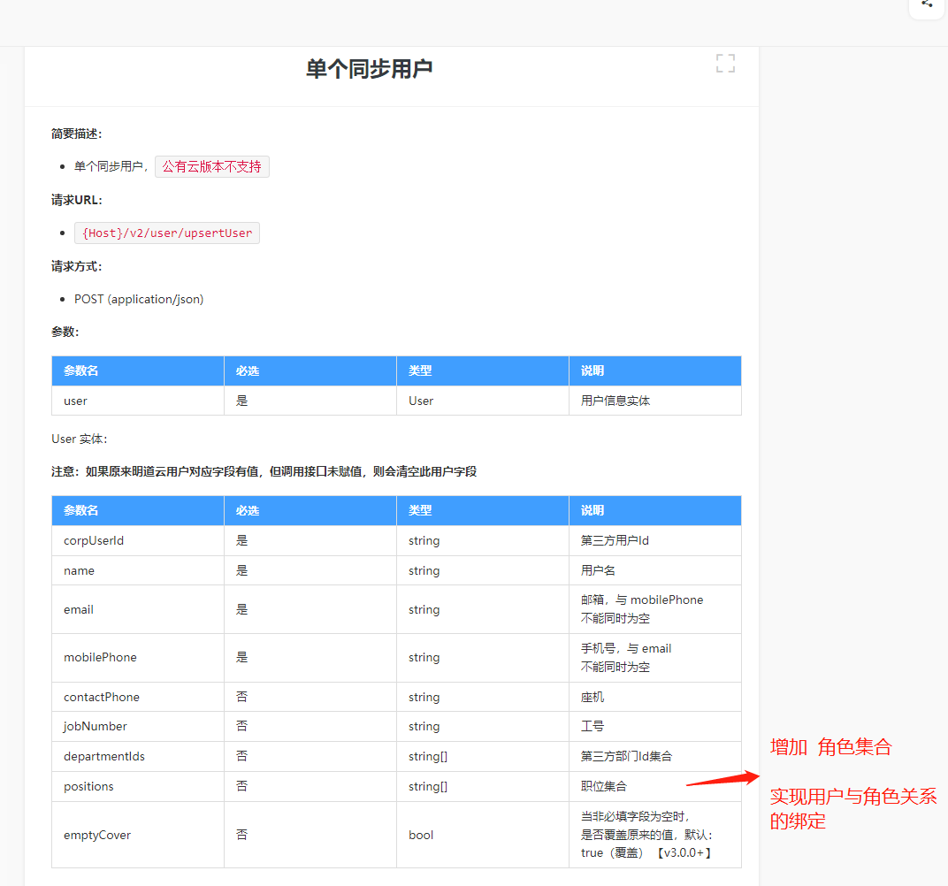Screen dimensions: 948x886
Task: Click the fullscreen frame icon near the title
Action: 725,63
